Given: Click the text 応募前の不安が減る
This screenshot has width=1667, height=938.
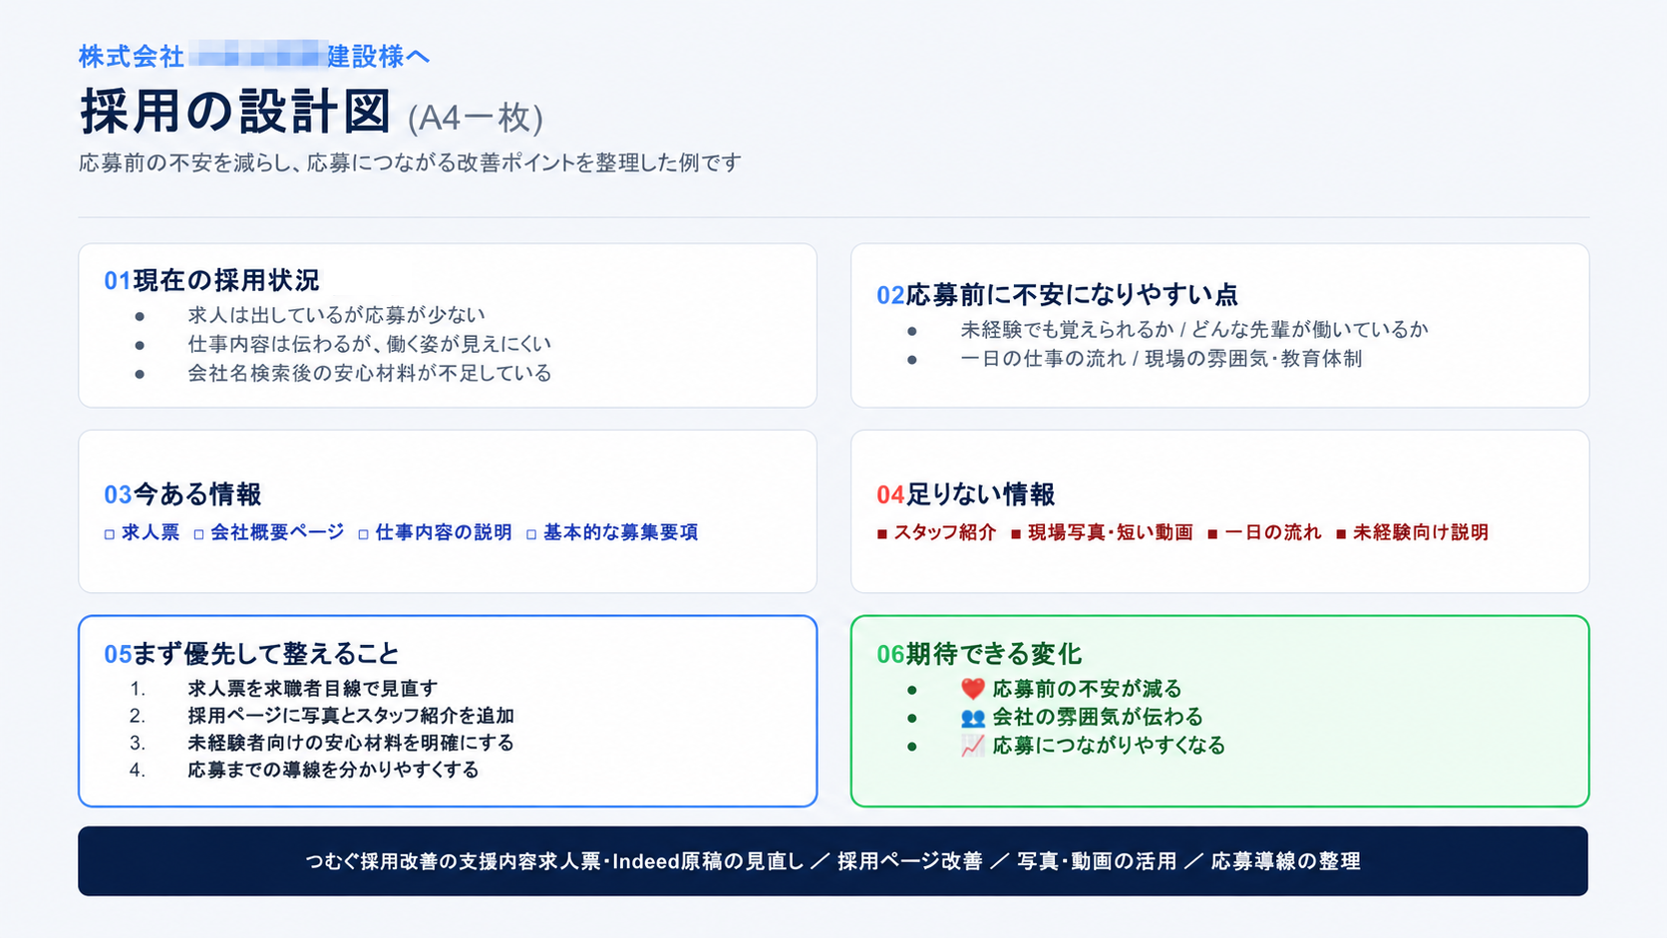Looking at the screenshot, I should [1087, 689].
